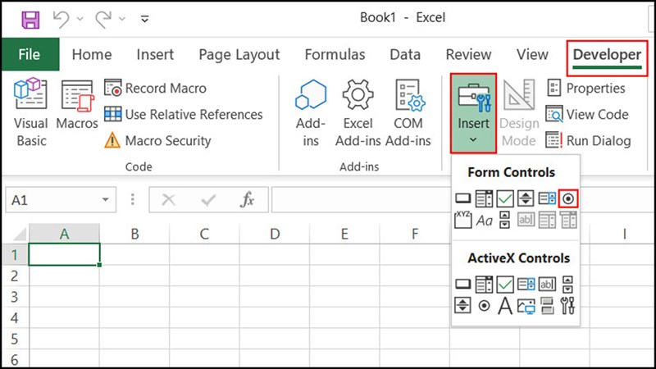Insert ActiveX Toggle Button
656x369 pixels.
pos(547,305)
